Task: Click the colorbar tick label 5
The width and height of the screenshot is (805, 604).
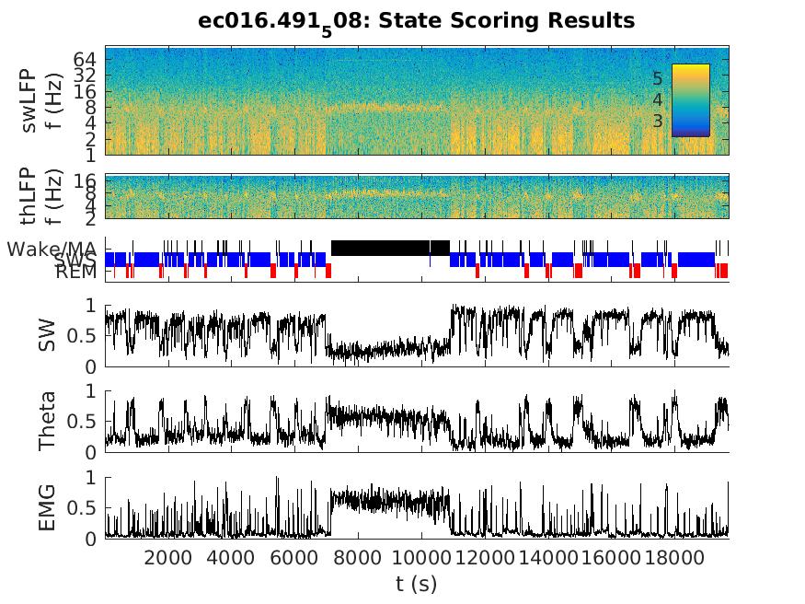Action: tap(657, 79)
